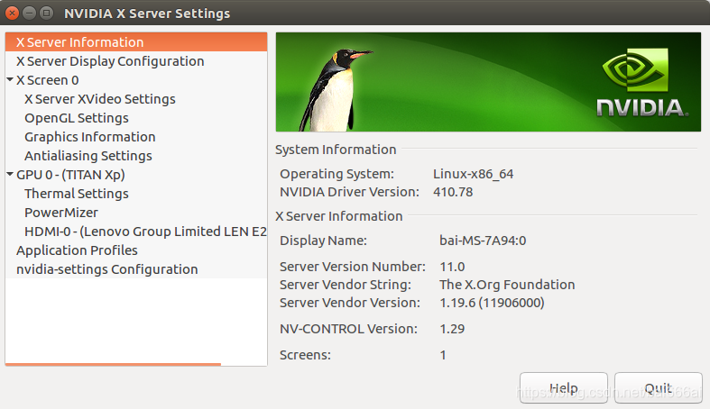The height and width of the screenshot is (409, 710).
Task: Select GPU 0 - (TITAN Xp) entry
Action: (x=136, y=175)
